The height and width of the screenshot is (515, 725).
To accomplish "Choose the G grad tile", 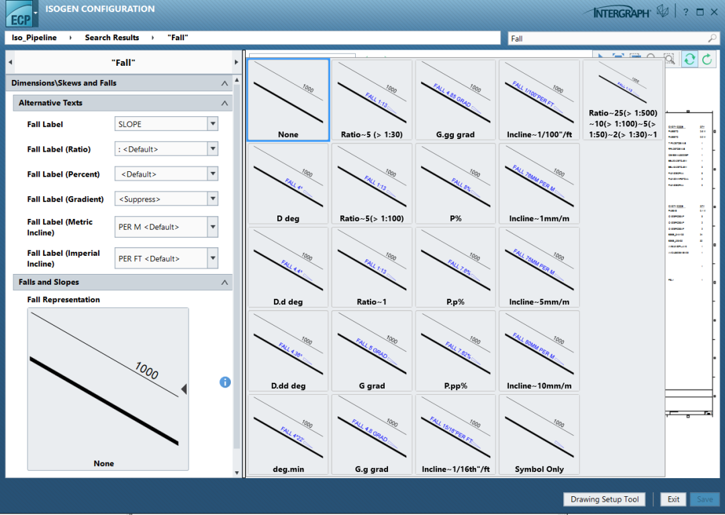I will (x=372, y=351).
